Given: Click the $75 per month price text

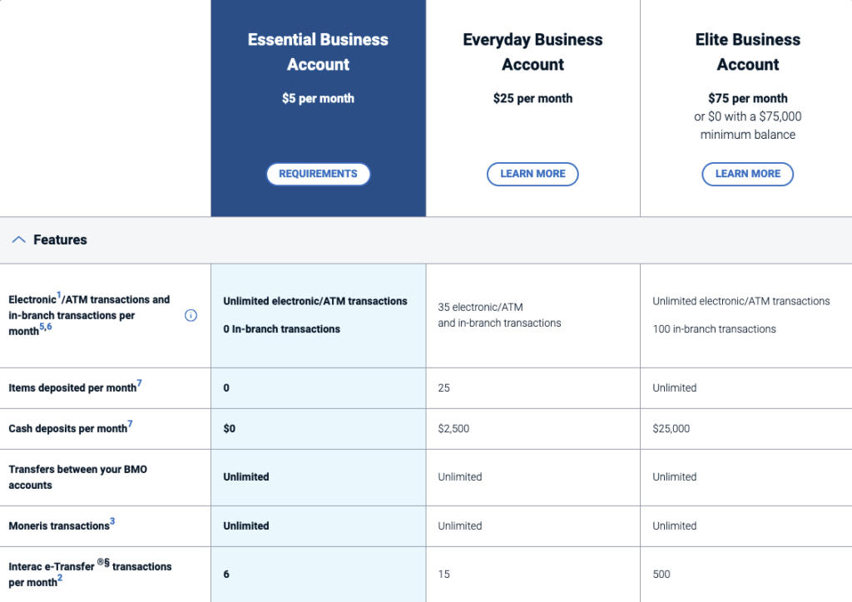Looking at the screenshot, I should [x=748, y=98].
